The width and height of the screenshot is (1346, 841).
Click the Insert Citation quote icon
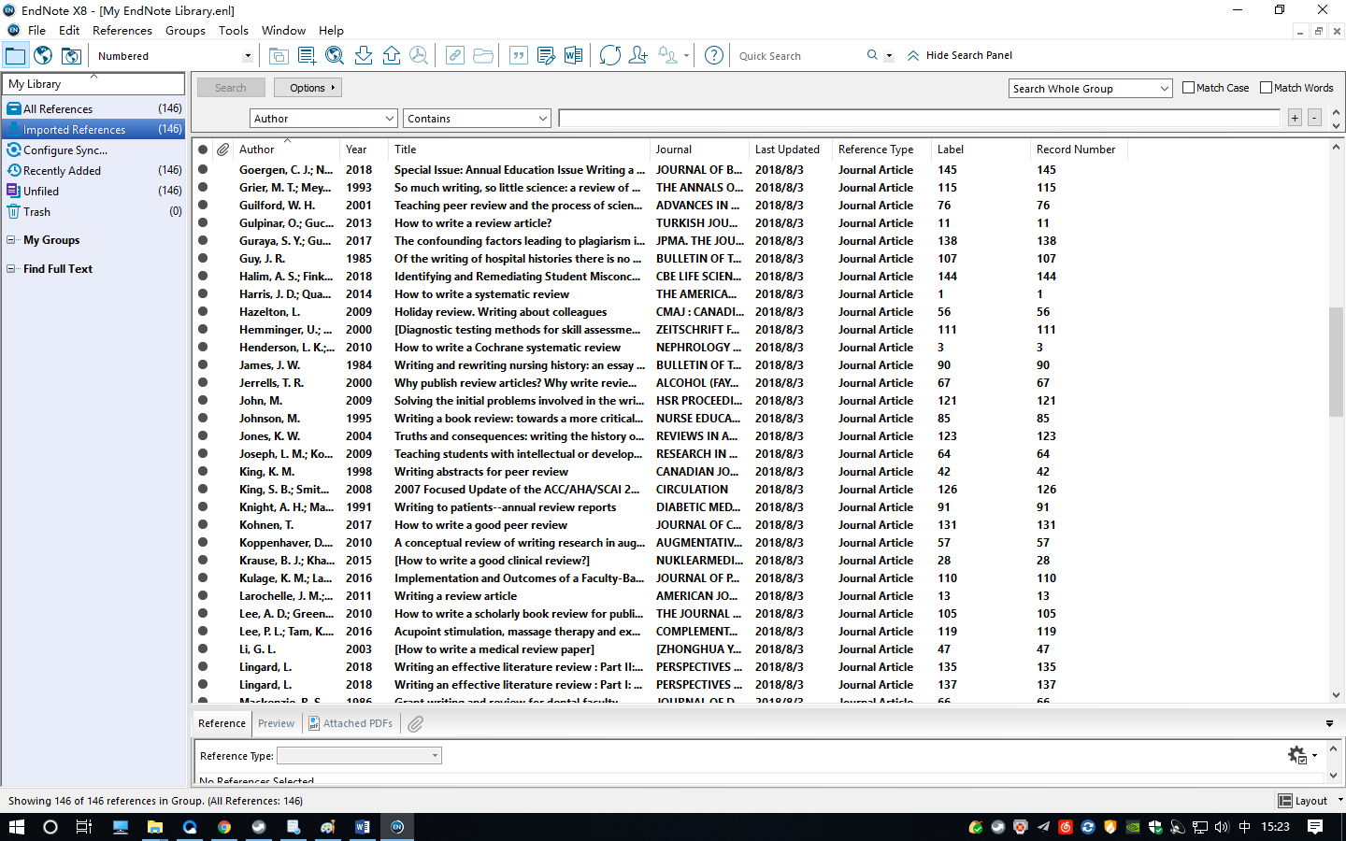pos(519,55)
